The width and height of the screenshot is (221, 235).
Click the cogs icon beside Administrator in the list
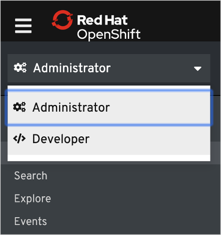tap(19, 107)
